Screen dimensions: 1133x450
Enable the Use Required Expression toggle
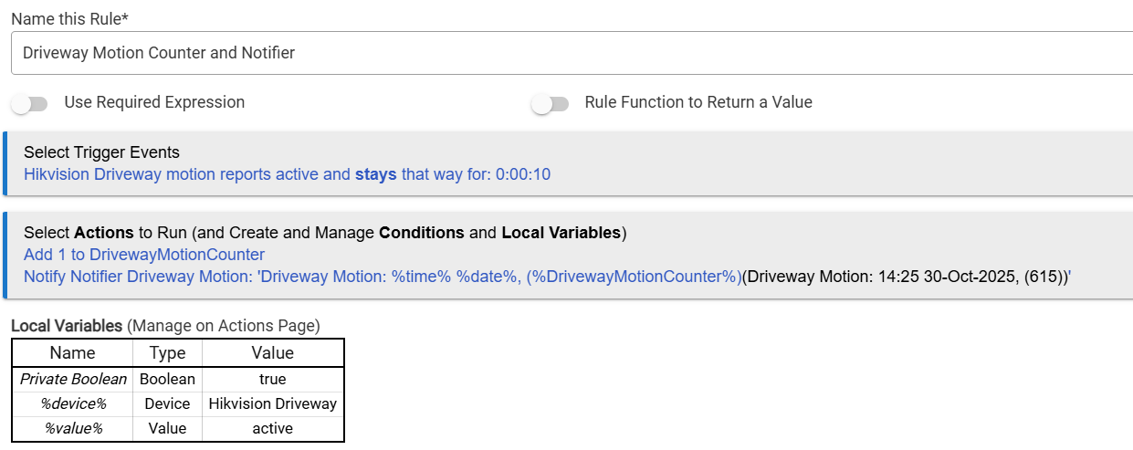click(29, 103)
